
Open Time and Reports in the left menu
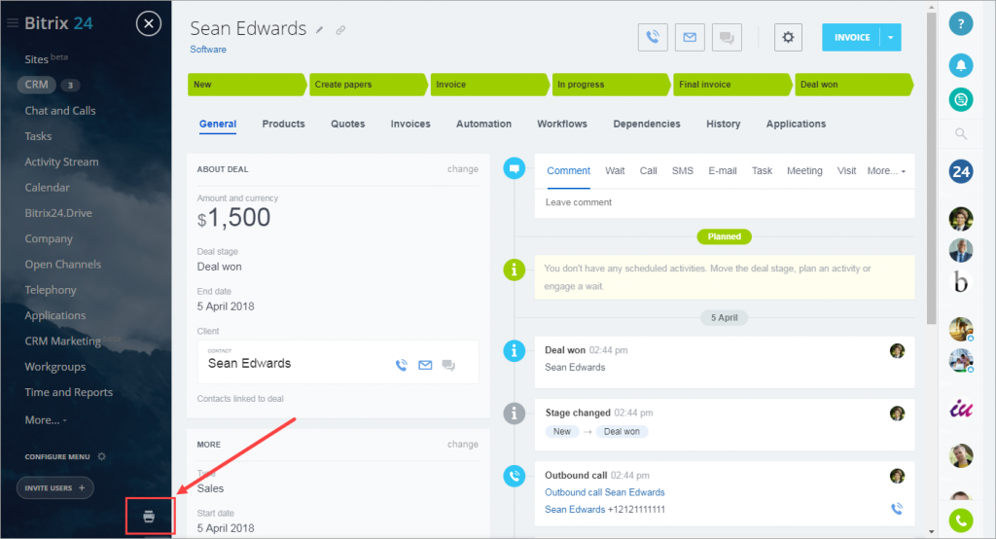click(69, 392)
